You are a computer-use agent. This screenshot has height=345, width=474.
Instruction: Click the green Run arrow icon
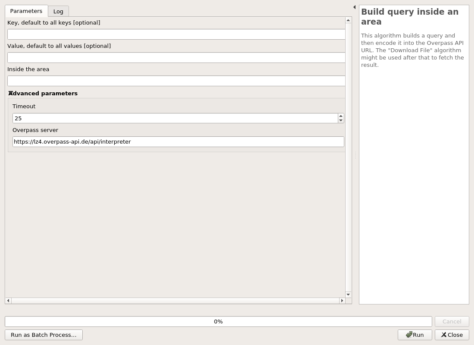(409, 335)
